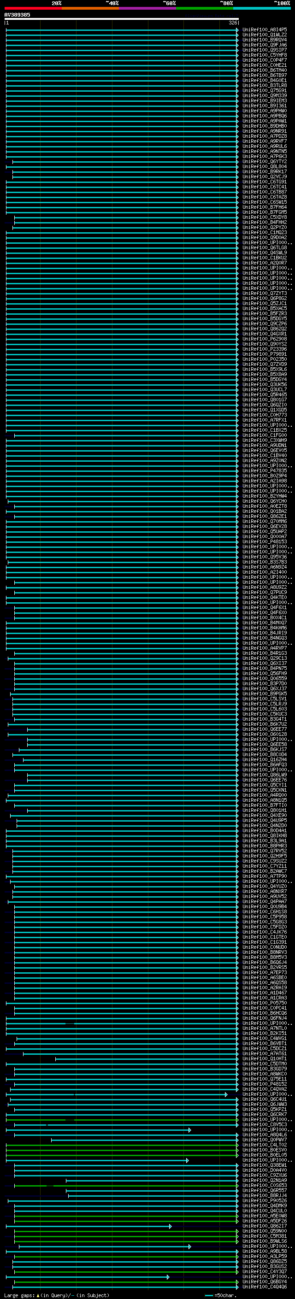Select hit label UniRef100_A9PAW1
This screenshot has height=1299, width=295.
pos(265,121)
